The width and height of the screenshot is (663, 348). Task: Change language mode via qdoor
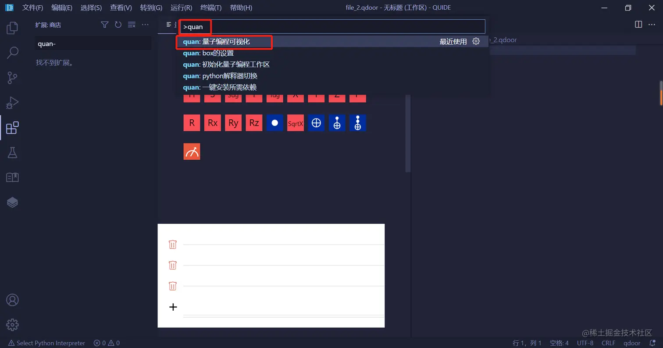pos(632,343)
